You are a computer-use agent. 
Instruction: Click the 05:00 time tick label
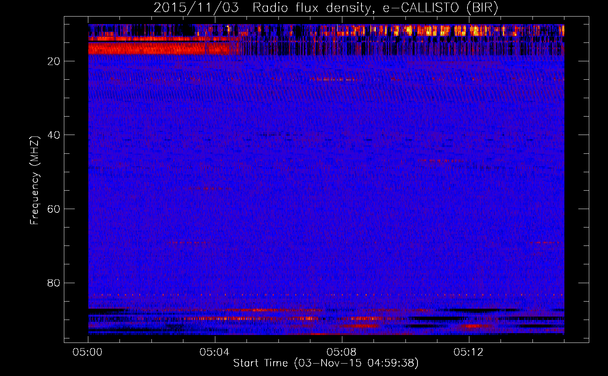pos(88,352)
